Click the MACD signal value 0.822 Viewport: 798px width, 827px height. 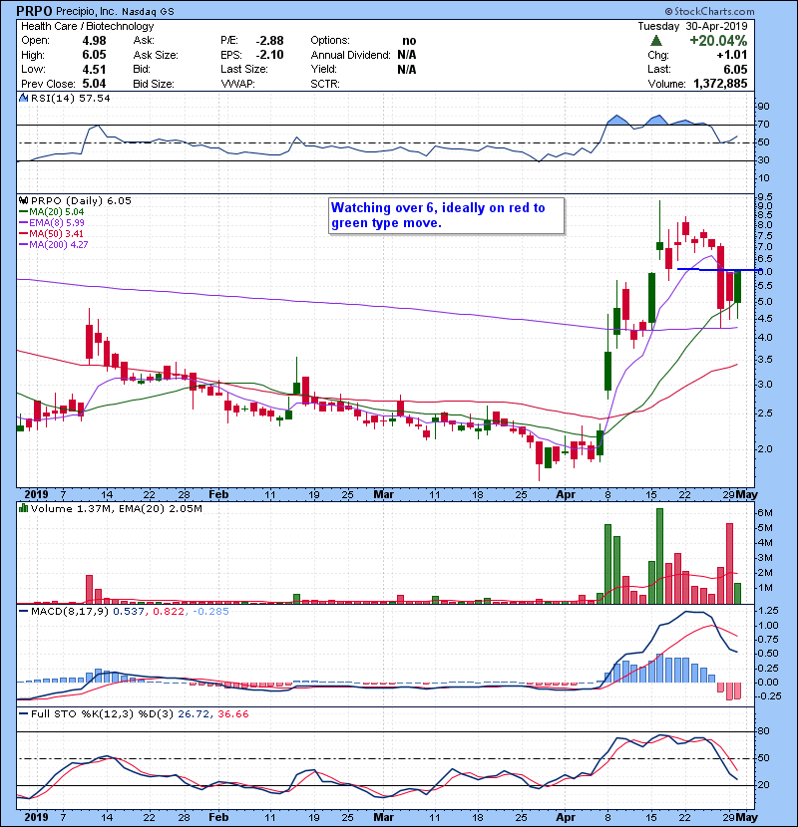click(x=169, y=612)
